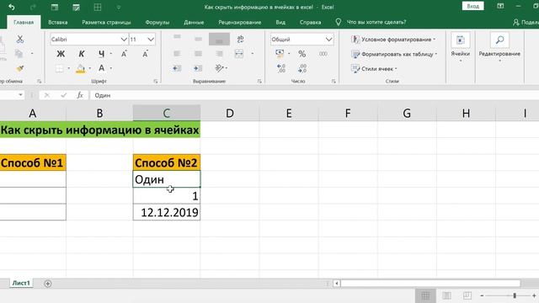Align text to middle vertically

[x=198, y=40]
